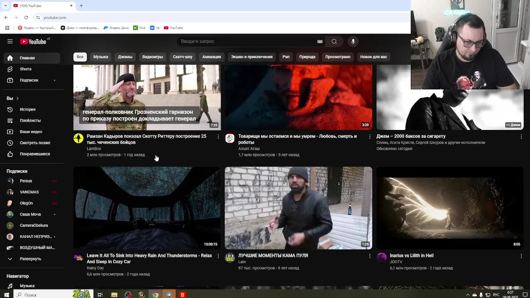The height and width of the screenshot is (298, 530).
Task: Open the OlegOn channel subscription
Action: tap(32, 203)
